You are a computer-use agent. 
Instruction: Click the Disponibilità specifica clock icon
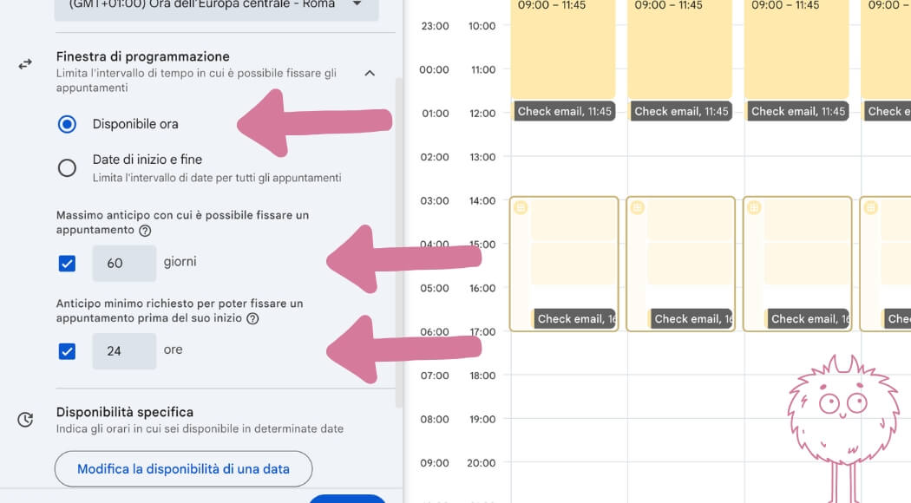coord(25,420)
